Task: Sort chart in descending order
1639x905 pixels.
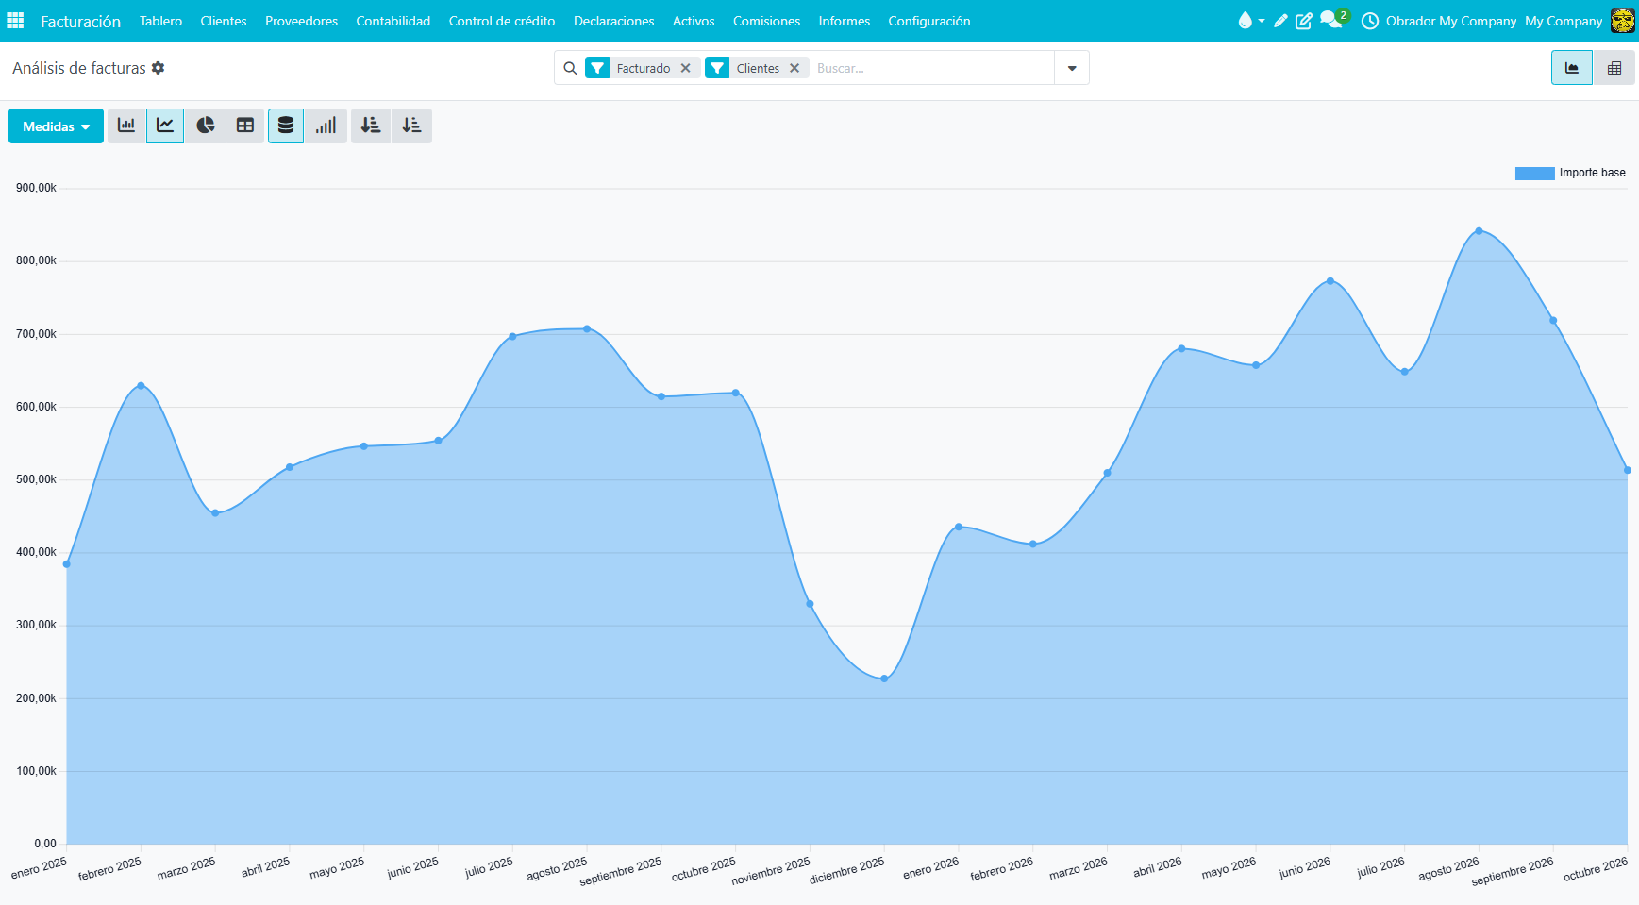Action: pyautogui.click(x=371, y=126)
